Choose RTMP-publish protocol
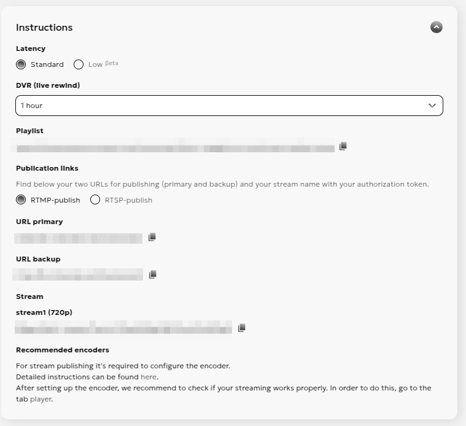Viewport: 466px width, 426px height. [x=21, y=199]
